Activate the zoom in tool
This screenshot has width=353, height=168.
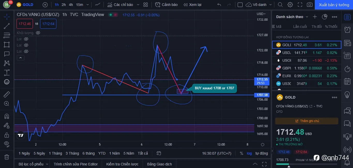tap(7, 103)
